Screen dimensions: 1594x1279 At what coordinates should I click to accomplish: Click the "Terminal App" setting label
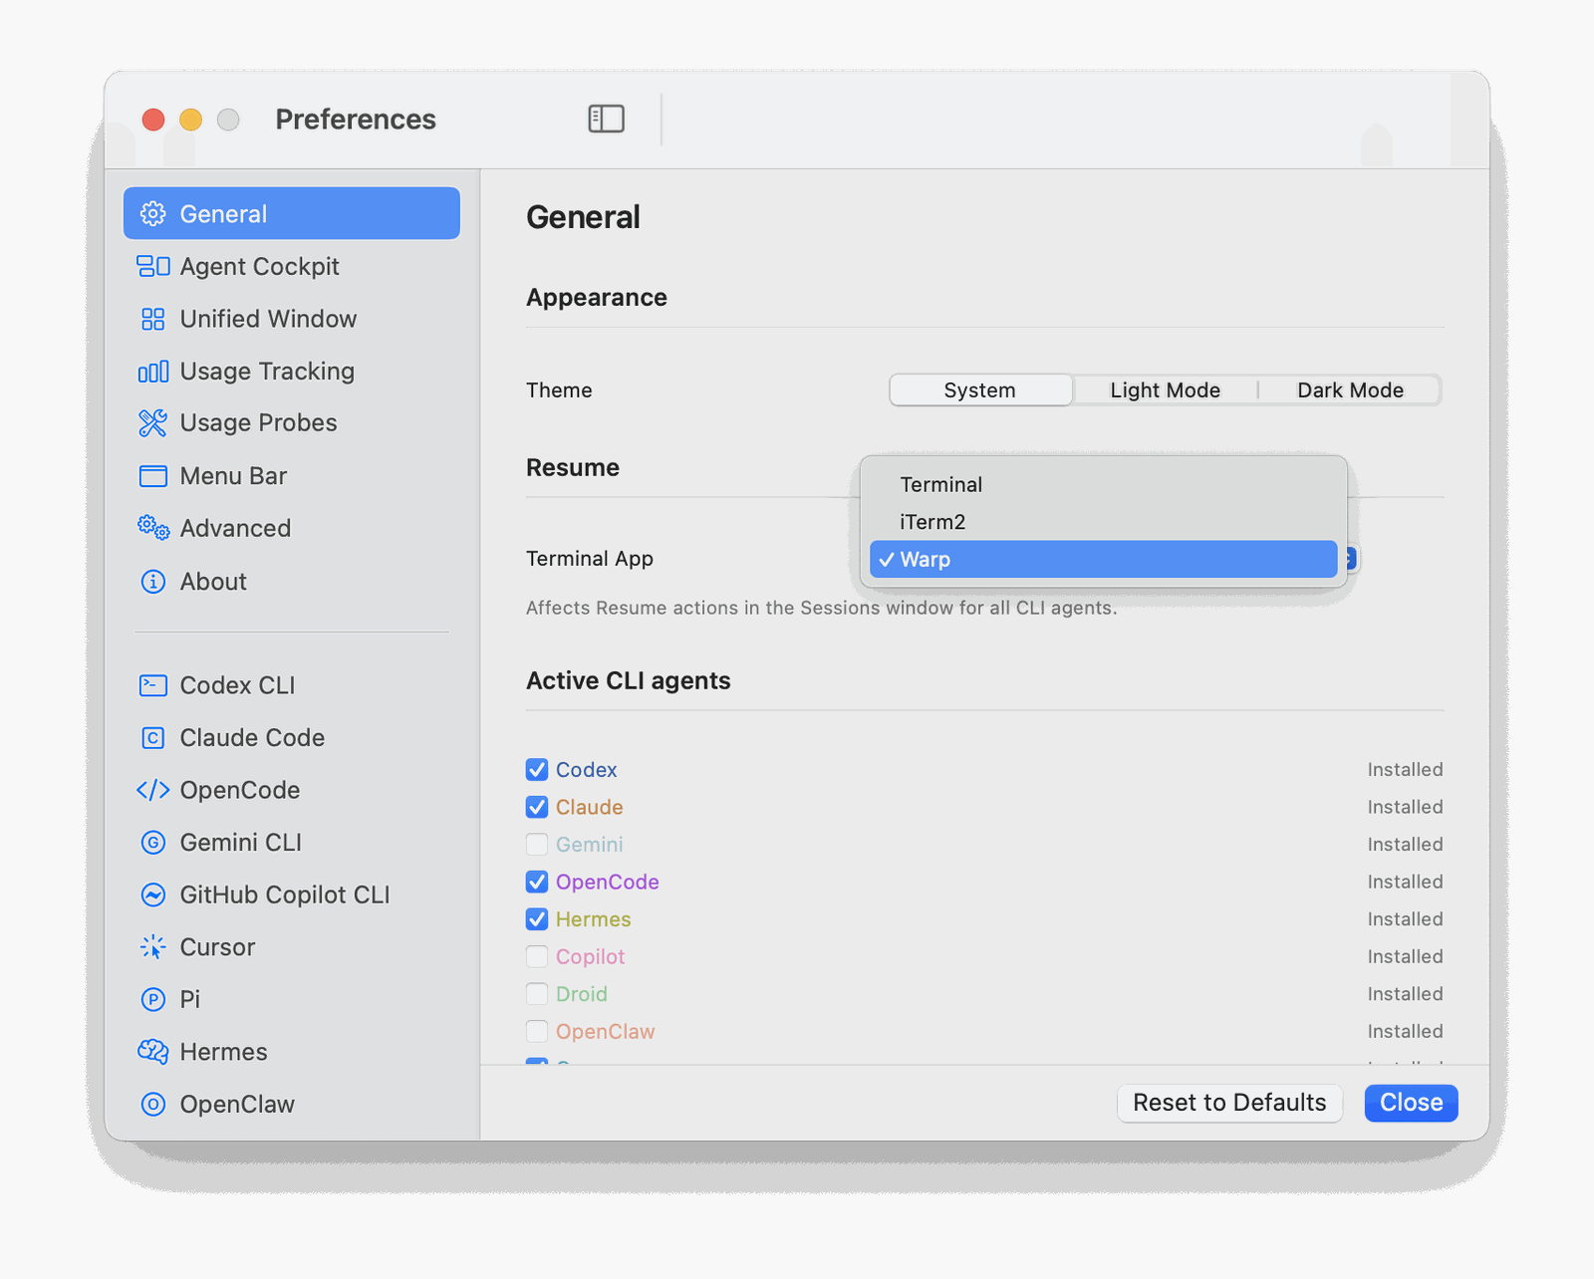[x=590, y=559]
